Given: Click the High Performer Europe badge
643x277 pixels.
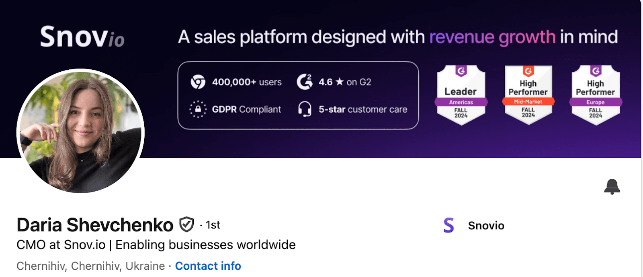Looking at the screenshot, I should (x=596, y=95).
